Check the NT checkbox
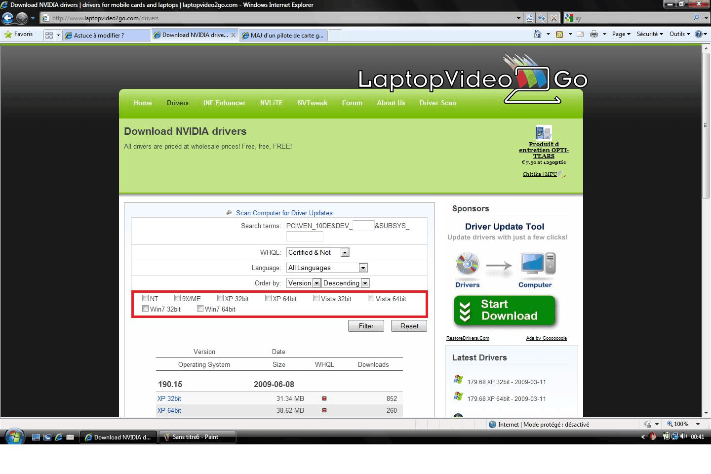The image size is (711, 474). coord(146,298)
